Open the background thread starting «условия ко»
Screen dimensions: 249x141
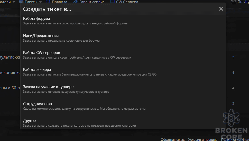click(10, 73)
